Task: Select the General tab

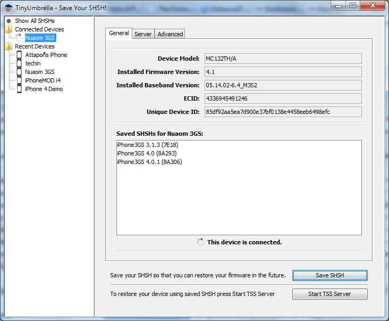Action: click(119, 33)
